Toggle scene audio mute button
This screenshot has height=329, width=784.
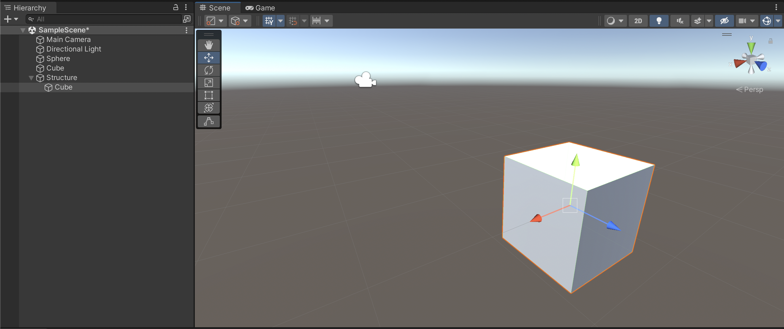click(x=680, y=21)
